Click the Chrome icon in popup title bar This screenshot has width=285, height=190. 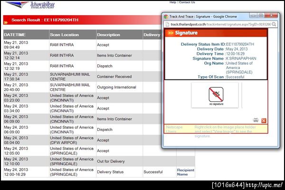tap(166, 17)
